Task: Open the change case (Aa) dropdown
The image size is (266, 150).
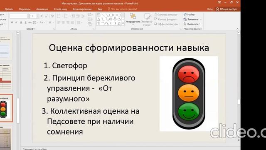Action: pos(42,22)
